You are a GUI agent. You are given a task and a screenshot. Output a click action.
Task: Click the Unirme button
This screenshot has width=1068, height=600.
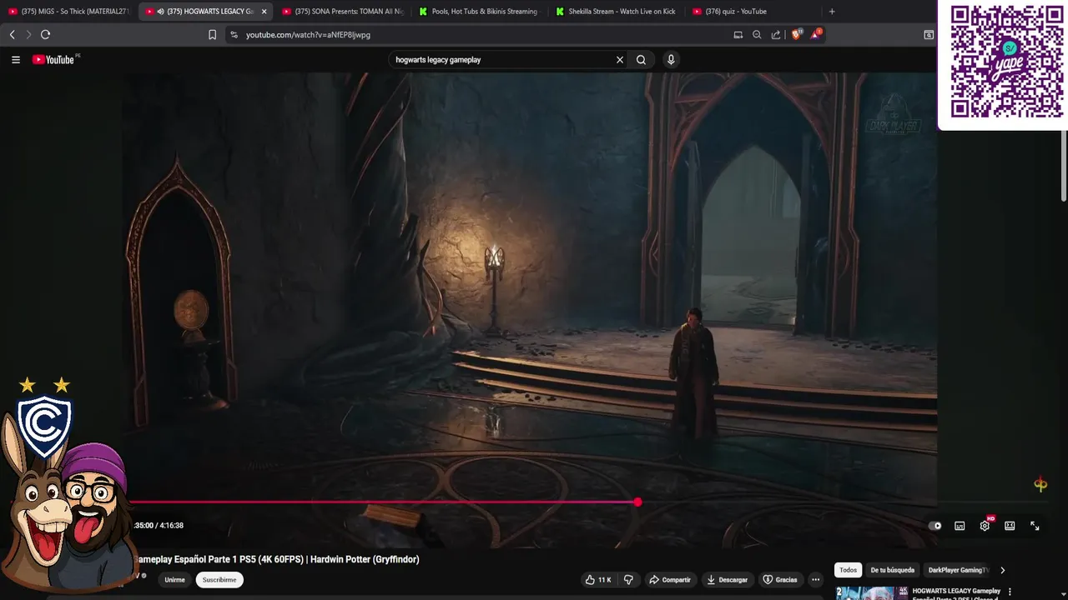point(174,580)
